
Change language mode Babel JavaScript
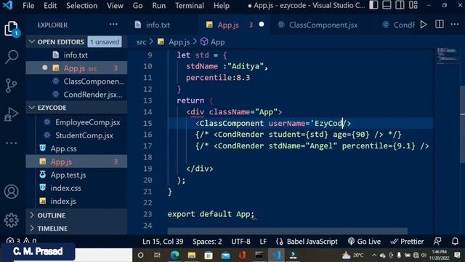307,241
